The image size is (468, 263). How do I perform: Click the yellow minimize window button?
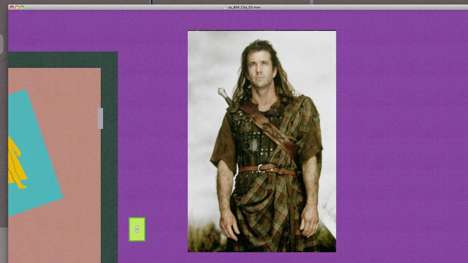[x=17, y=7]
